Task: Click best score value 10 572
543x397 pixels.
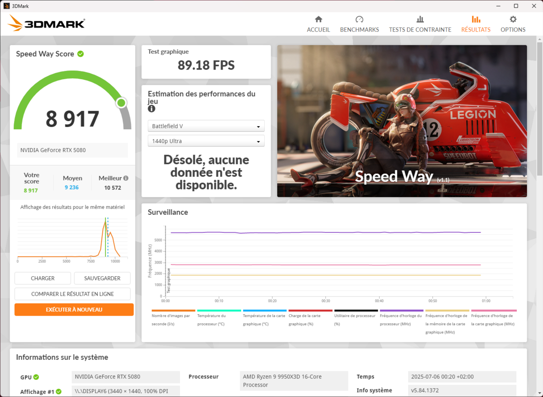Action: click(x=113, y=187)
